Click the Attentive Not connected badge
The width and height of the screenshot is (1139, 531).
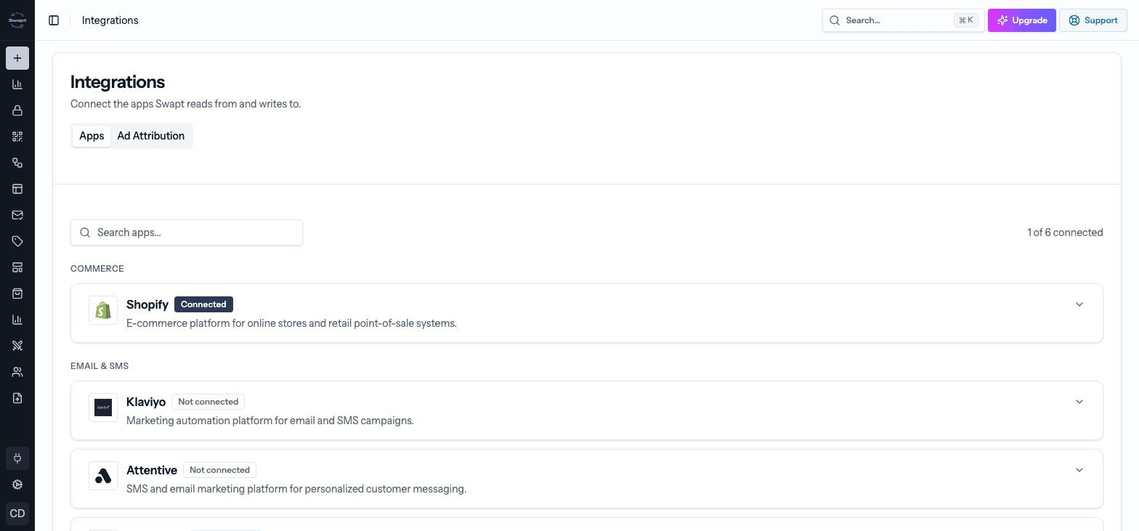tap(219, 470)
